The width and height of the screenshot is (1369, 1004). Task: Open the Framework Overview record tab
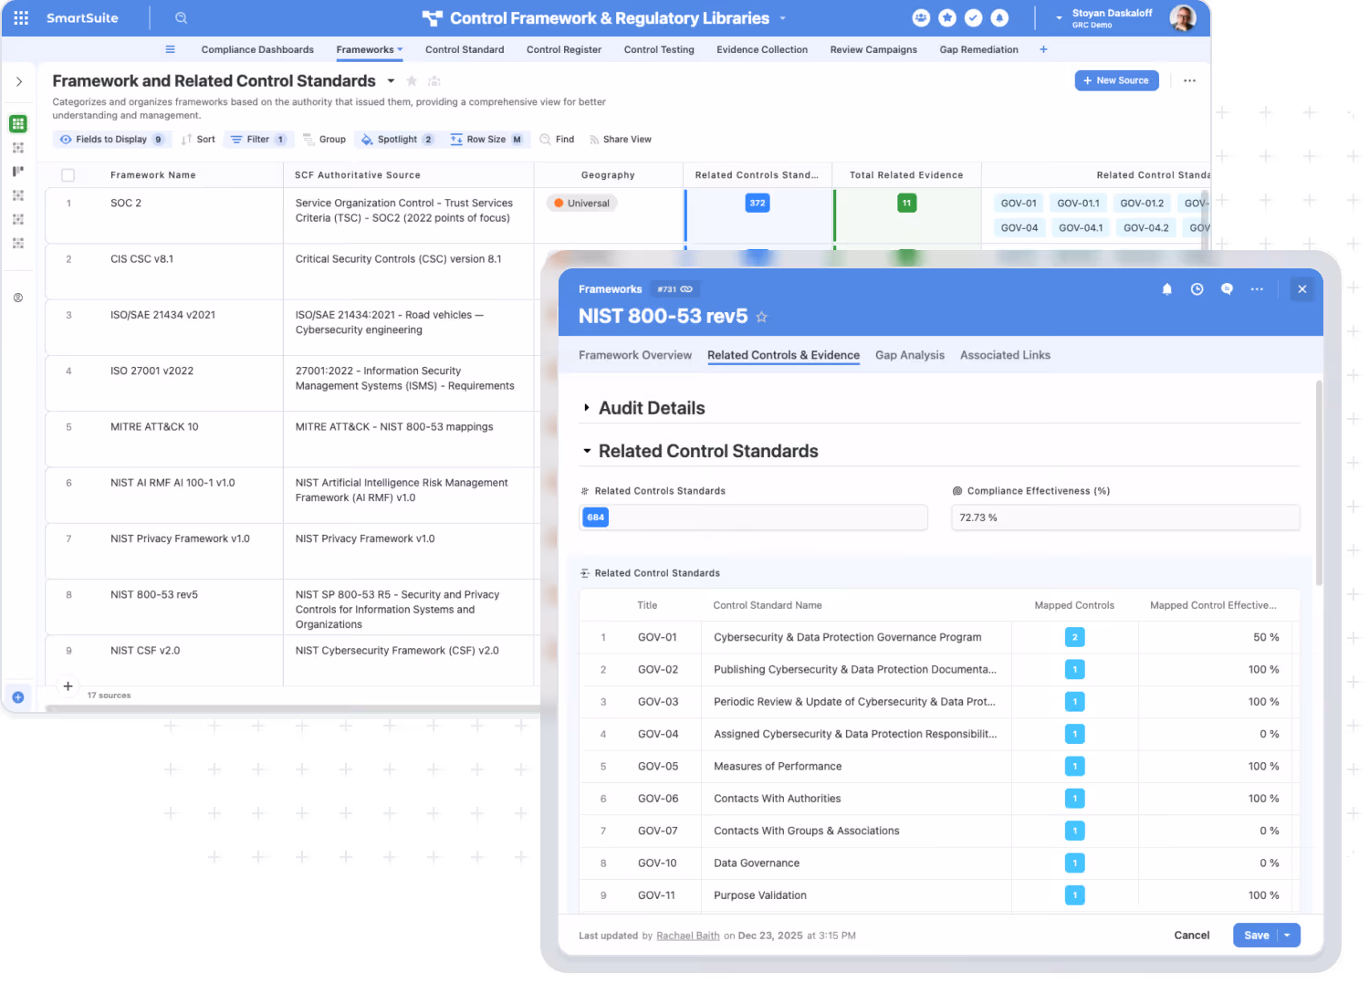pyautogui.click(x=635, y=355)
